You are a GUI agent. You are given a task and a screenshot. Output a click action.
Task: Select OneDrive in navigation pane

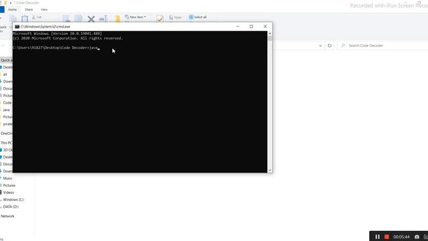pos(6,133)
